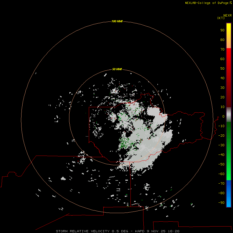Click the gray zero-velocity segment of color bar
233x233 pixels.
pos(229,115)
